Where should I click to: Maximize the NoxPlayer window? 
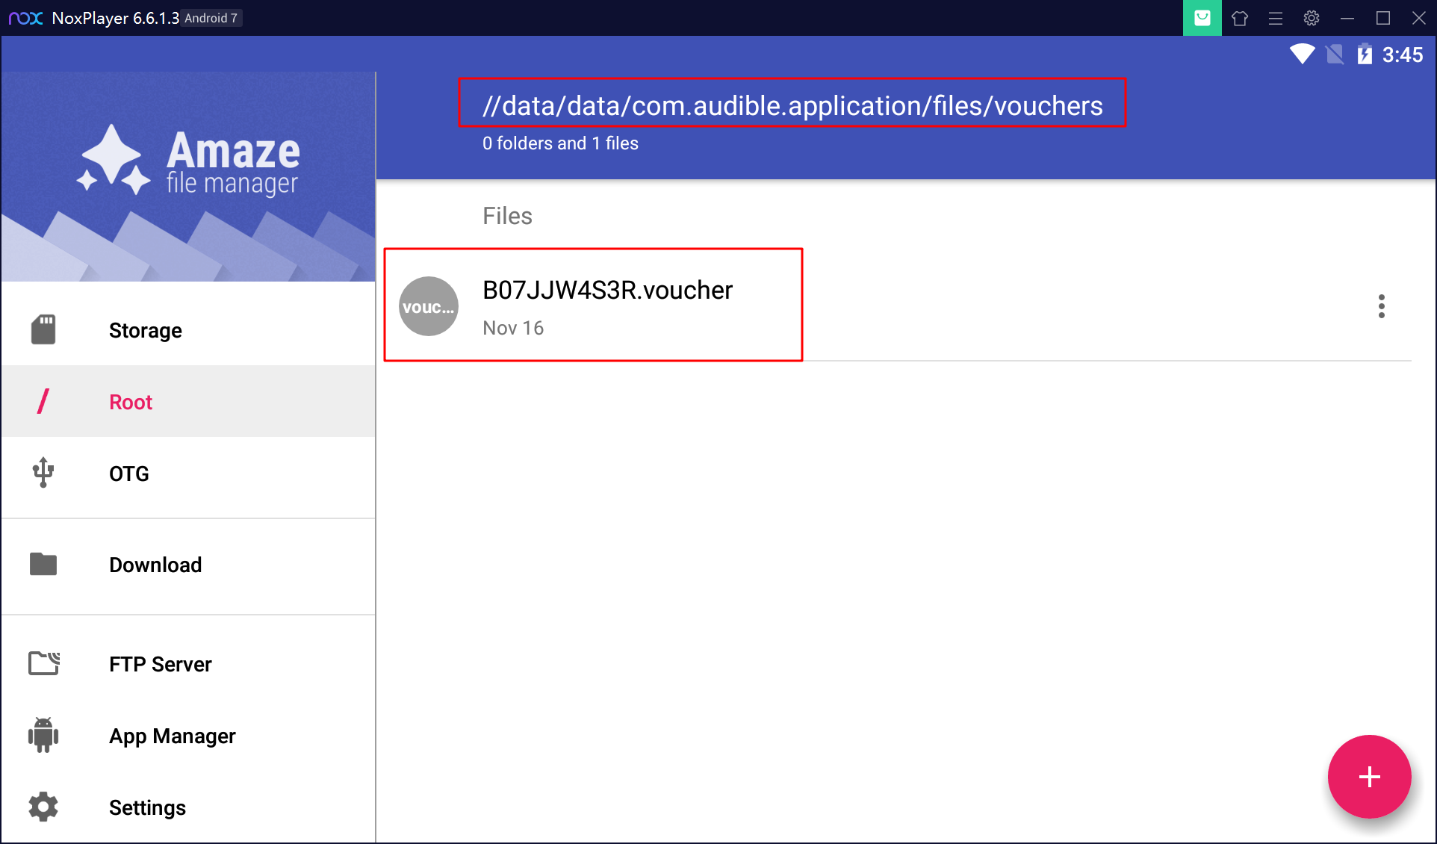tap(1383, 18)
